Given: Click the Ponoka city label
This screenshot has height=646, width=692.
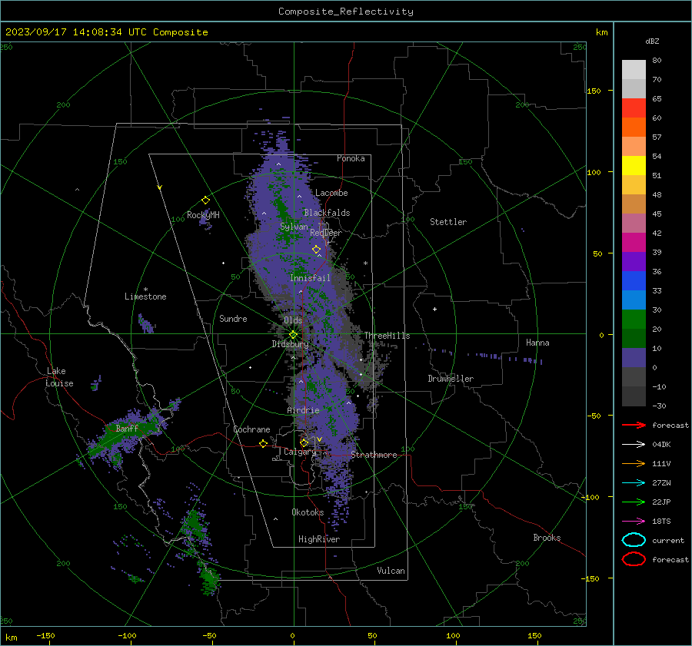Looking at the screenshot, I should [x=351, y=158].
